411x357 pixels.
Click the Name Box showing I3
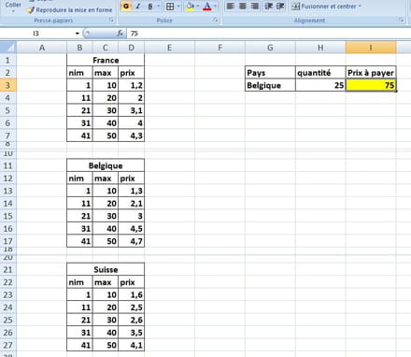pos(37,34)
